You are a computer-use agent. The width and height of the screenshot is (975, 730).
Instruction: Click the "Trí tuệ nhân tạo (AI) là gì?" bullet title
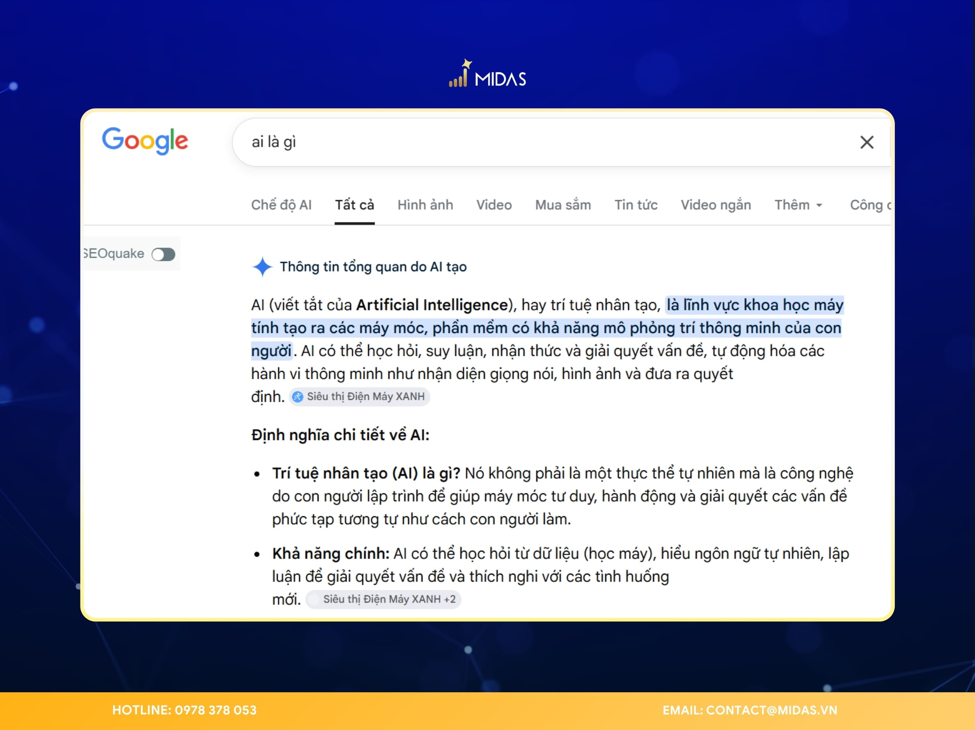coord(366,473)
